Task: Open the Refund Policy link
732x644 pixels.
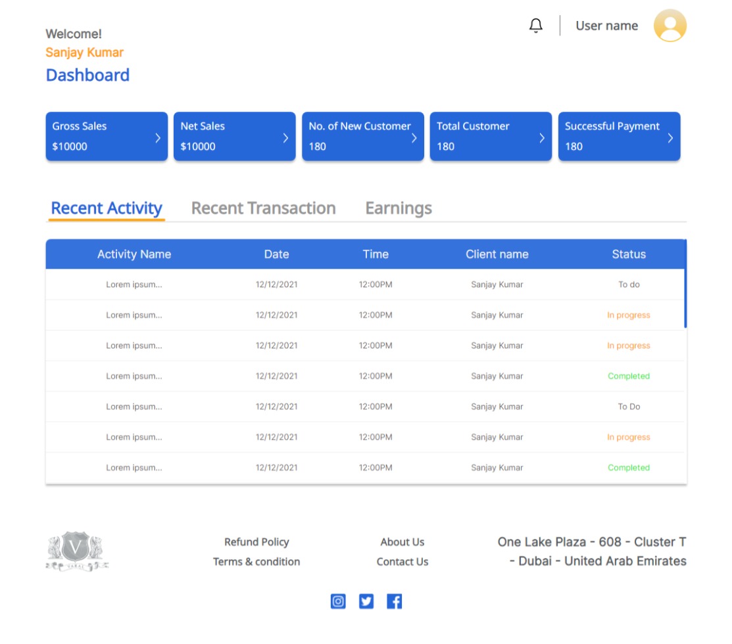Action: [x=256, y=542]
